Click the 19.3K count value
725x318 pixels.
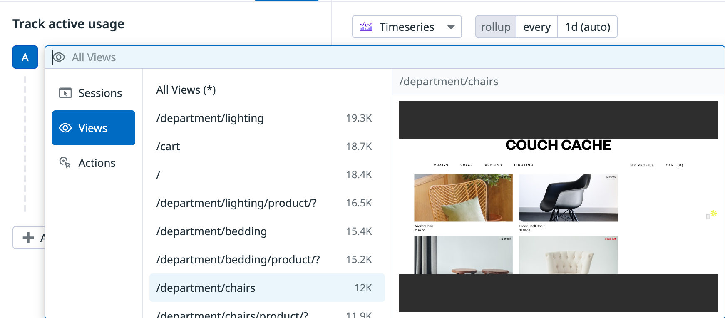click(x=359, y=118)
